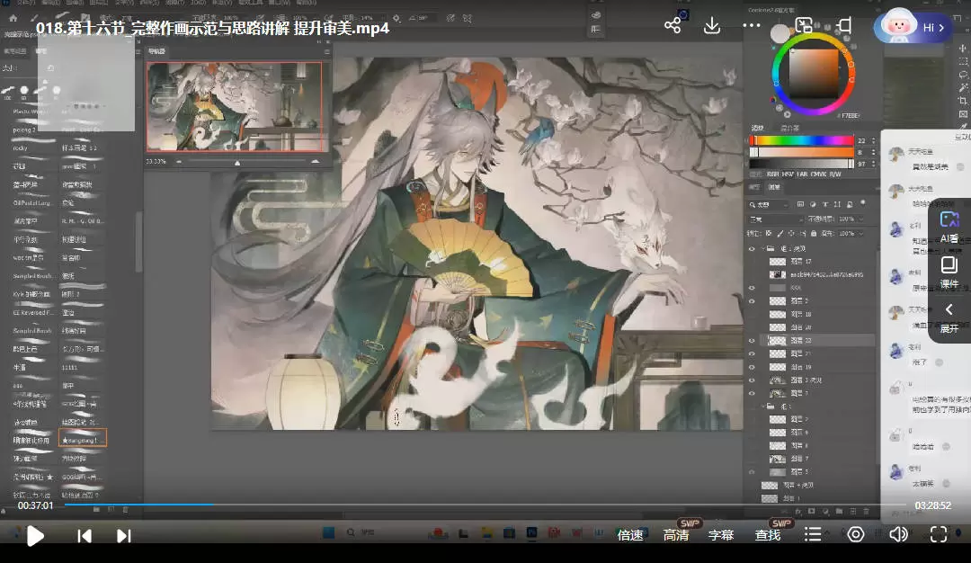Click the type layer filter T icon
The image size is (971, 563).
pyautogui.click(x=825, y=204)
